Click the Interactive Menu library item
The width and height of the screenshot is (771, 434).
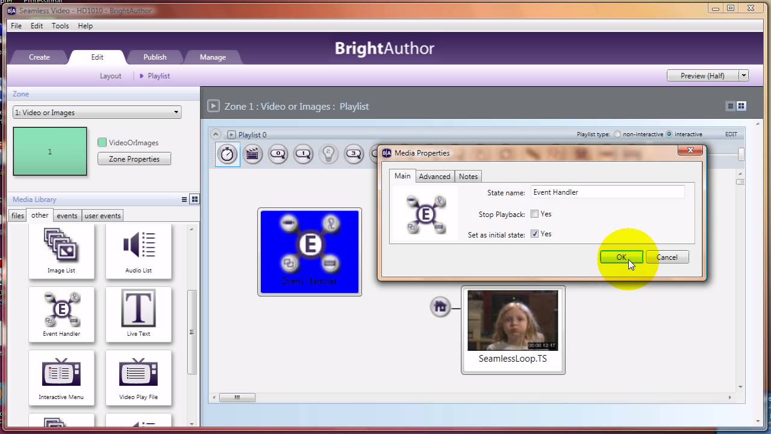click(61, 377)
